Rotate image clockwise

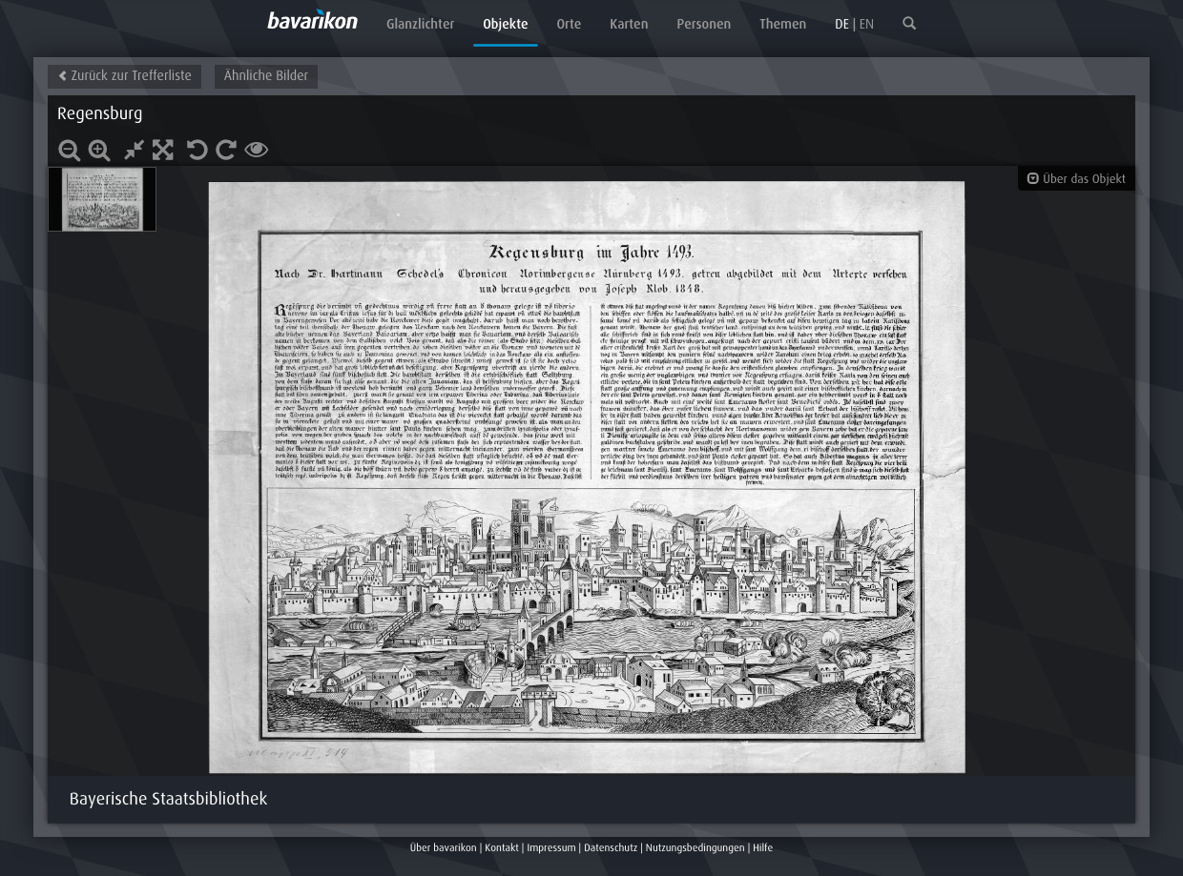coord(226,150)
